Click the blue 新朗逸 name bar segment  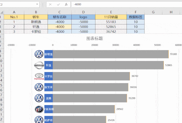48,54
